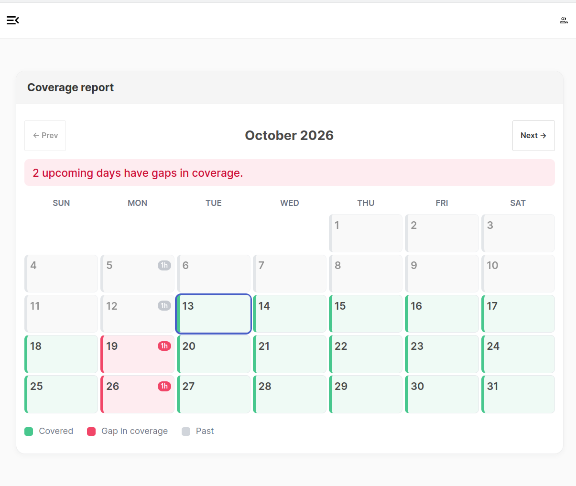Image resolution: width=576 pixels, height=486 pixels.
Task: Select covered day October 23
Action: [x=442, y=354]
